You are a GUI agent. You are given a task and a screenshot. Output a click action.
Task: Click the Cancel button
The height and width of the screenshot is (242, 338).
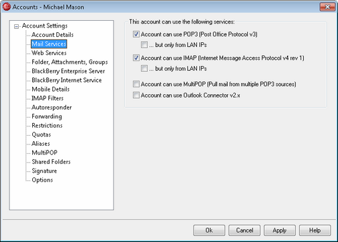click(245, 231)
